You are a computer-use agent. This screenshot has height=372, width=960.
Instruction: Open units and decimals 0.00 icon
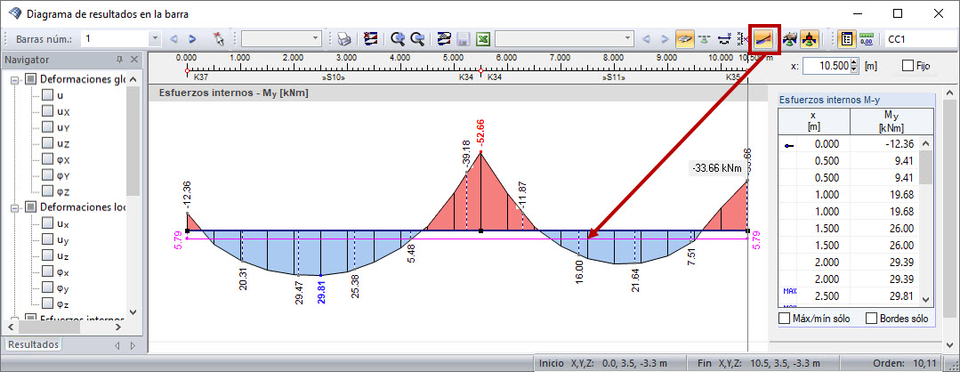click(867, 38)
